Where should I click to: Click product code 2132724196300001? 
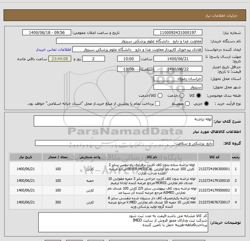[x=214, y=169]
